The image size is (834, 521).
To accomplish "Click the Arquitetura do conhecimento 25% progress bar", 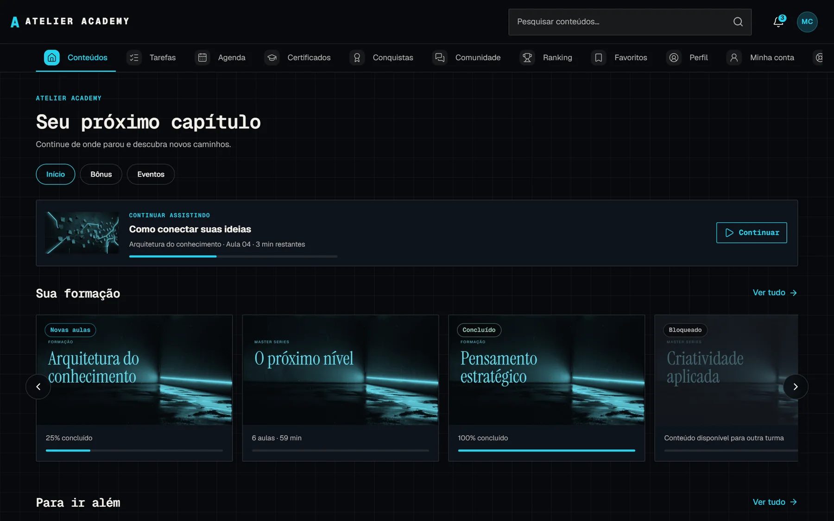I will click(x=134, y=450).
